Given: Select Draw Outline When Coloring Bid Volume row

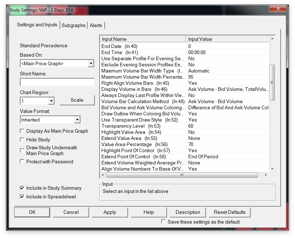Looking at the screenshot, I should pos(185,114).
